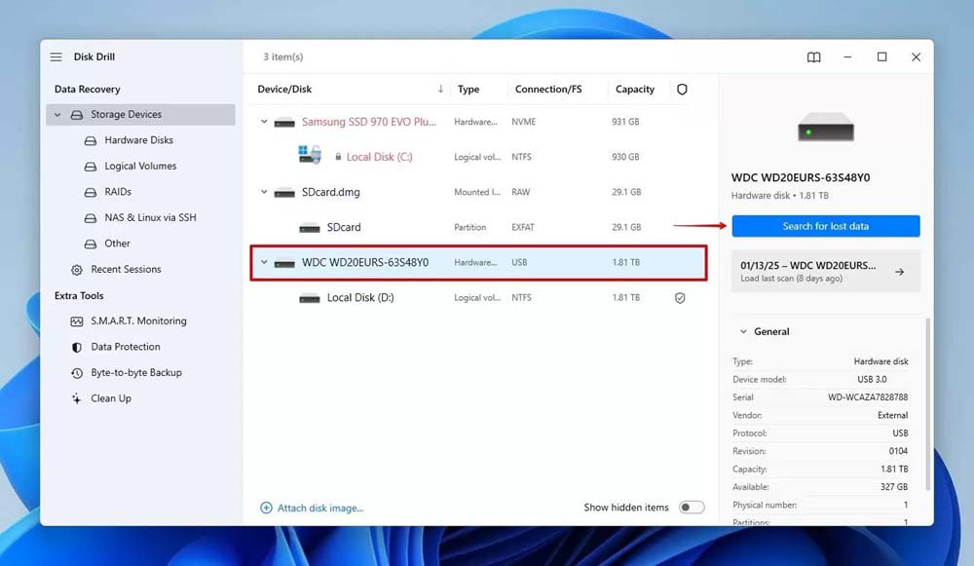Viewport: 974px width, 566px height.
Task: Click the book help icon in title bar
Action: click(x=813, y=57)
